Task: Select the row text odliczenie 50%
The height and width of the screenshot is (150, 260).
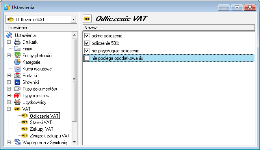Action: click(105, 43)
